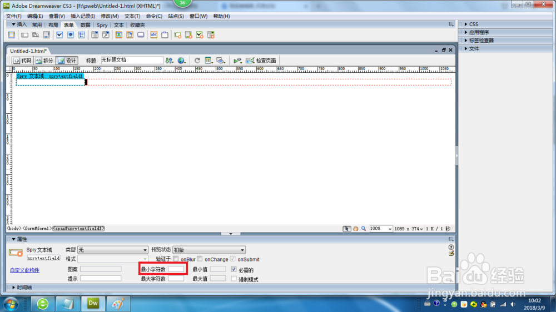The image size is (556, 312).
Task: Click the 标题 document title field
Action: click(132, 60)
